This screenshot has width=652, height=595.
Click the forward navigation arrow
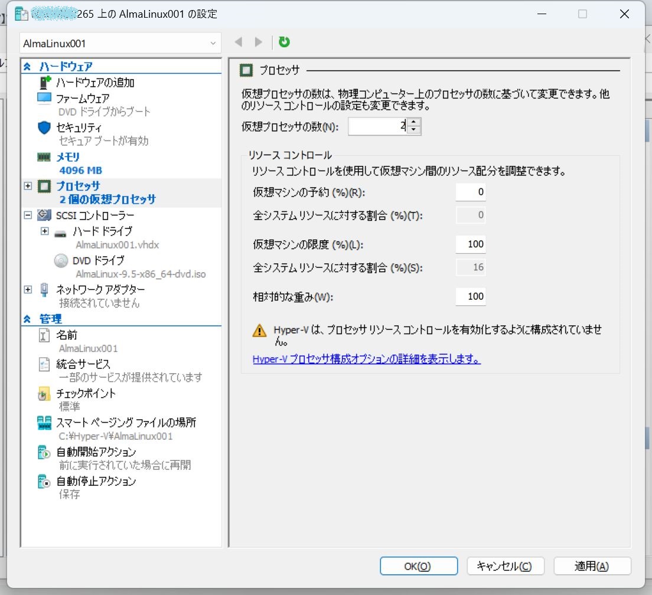tap(259, 41)
